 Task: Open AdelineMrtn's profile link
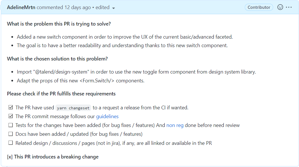21,7
